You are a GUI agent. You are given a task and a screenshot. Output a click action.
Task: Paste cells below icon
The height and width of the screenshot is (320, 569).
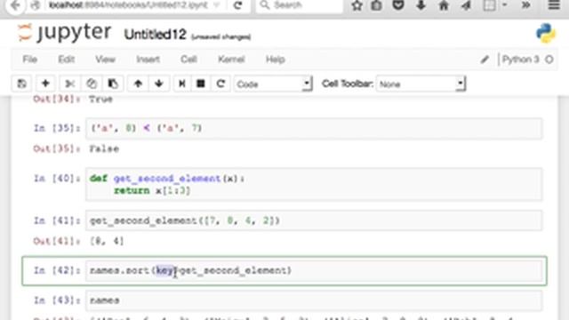113,84
